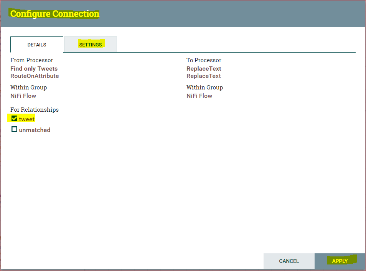
Task: Click the 'For Relationships' heading
Action: point(35,110)
